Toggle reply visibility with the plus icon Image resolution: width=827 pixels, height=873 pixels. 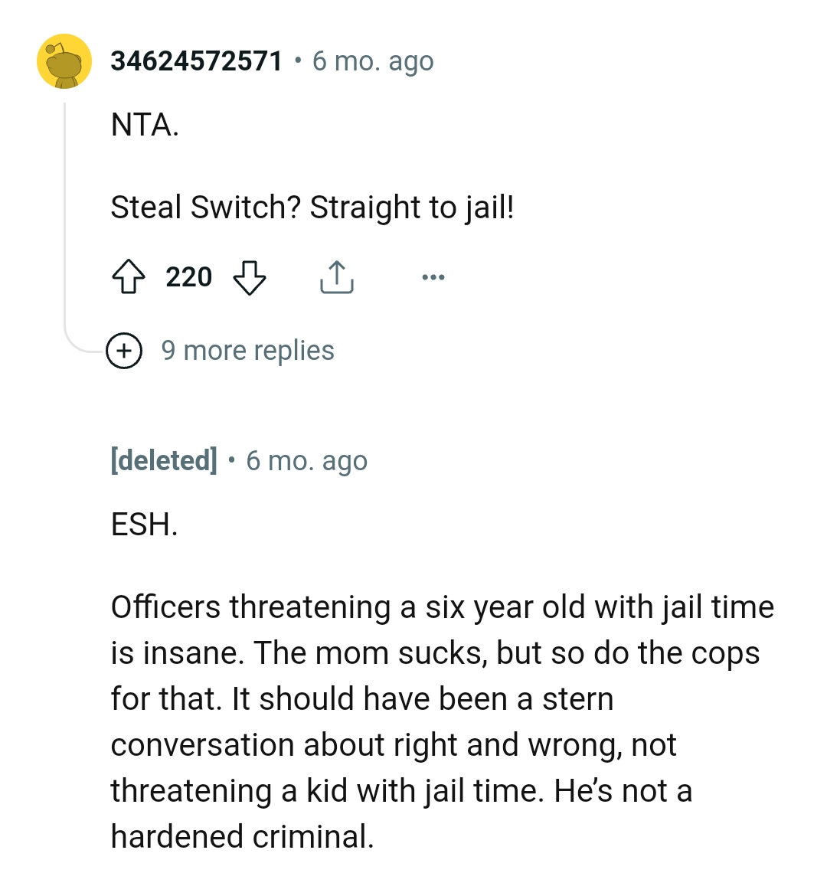(124, 352)
